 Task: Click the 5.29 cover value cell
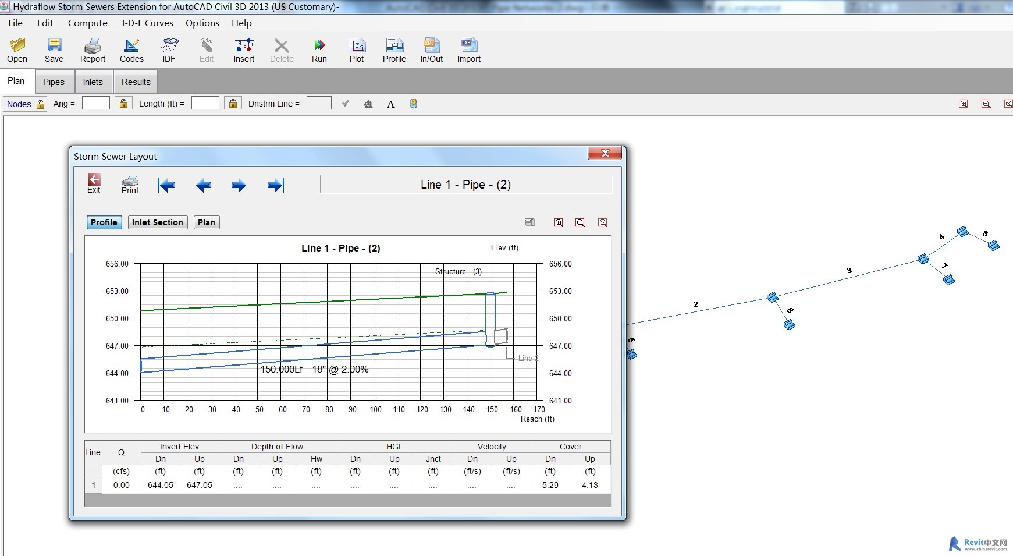point(550,485)
